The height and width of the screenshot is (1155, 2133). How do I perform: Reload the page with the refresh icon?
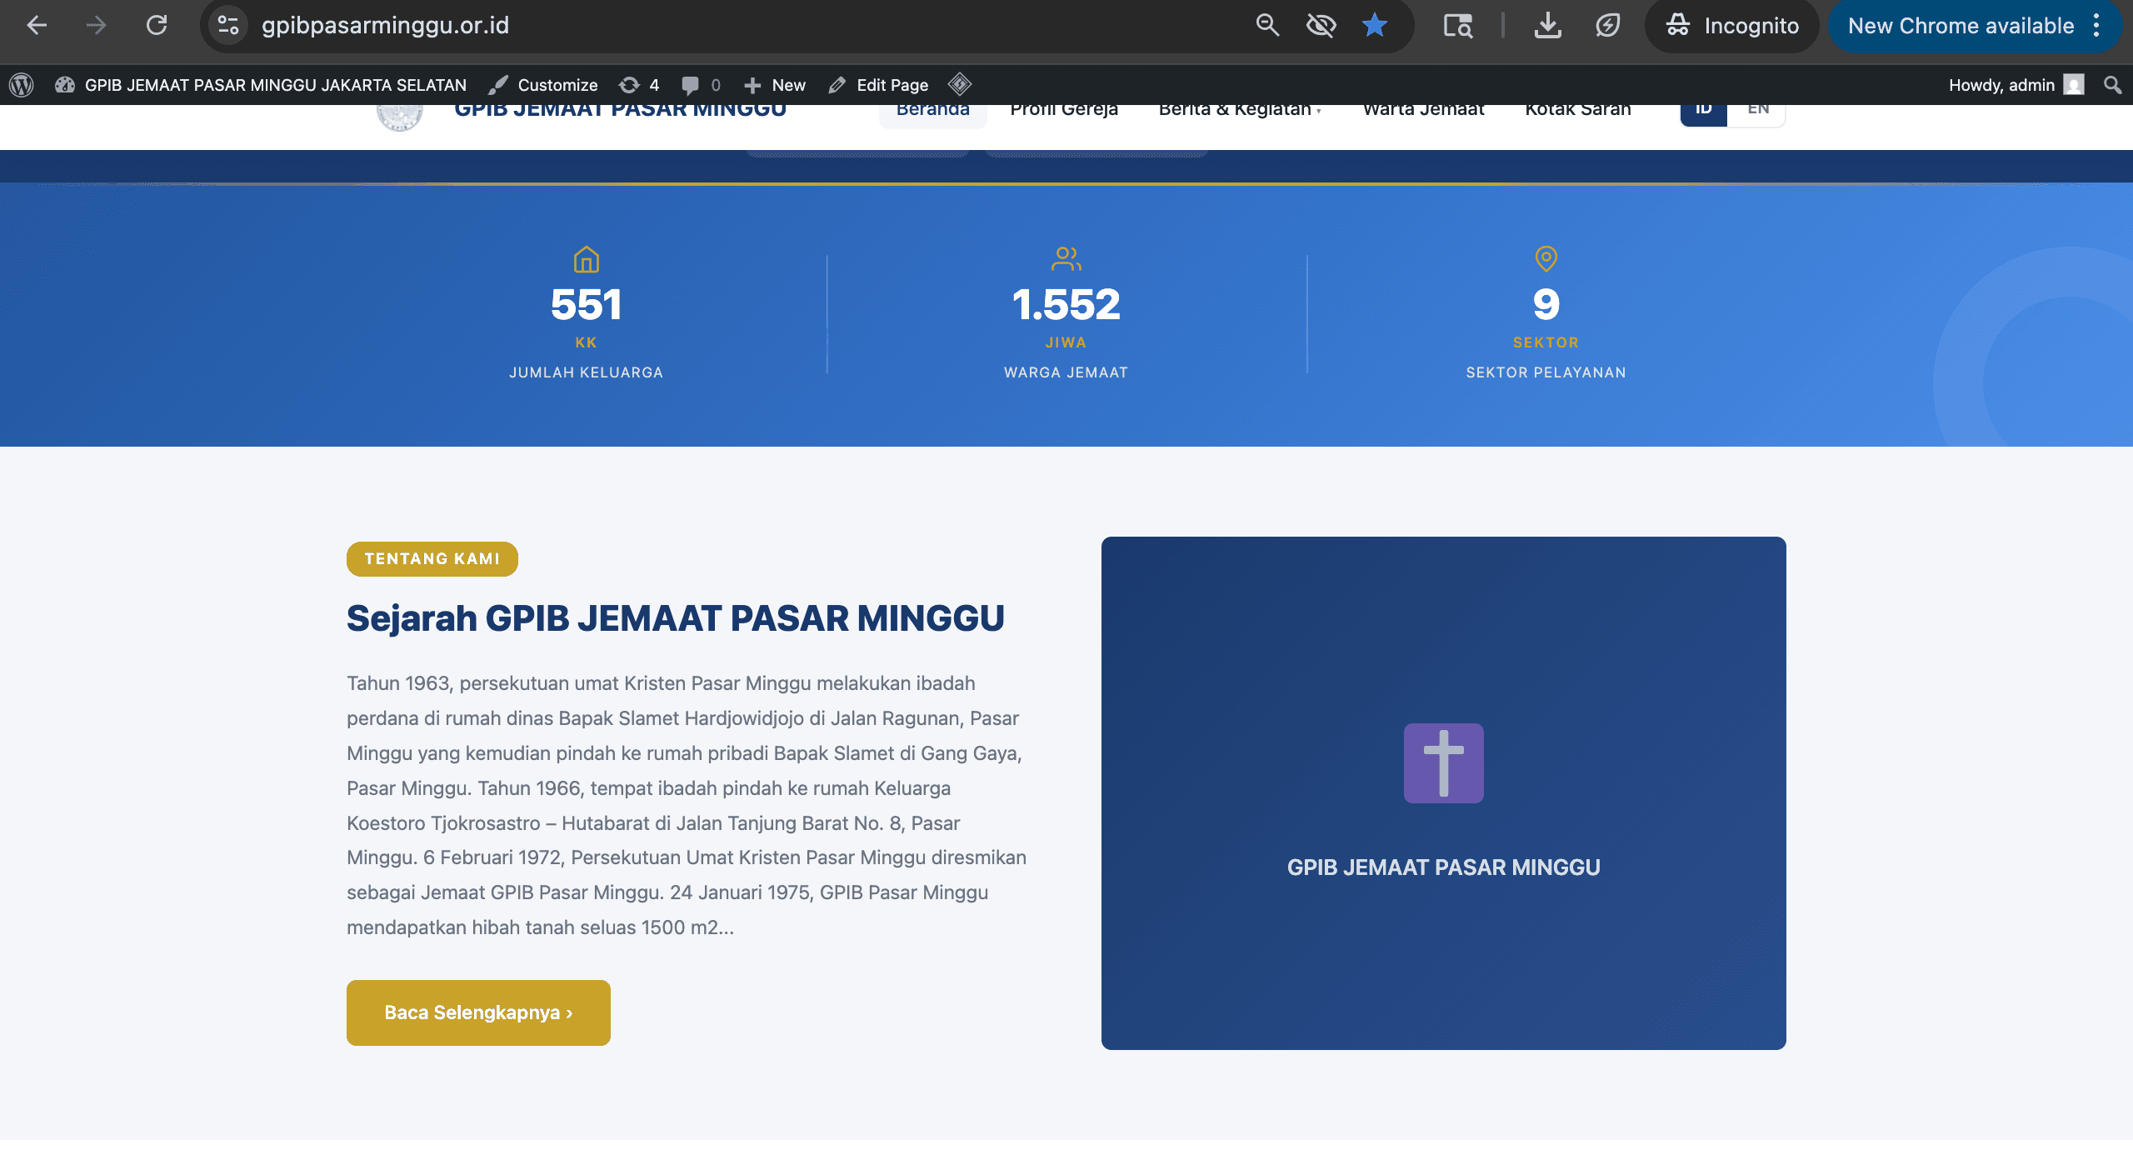[157, 26]
